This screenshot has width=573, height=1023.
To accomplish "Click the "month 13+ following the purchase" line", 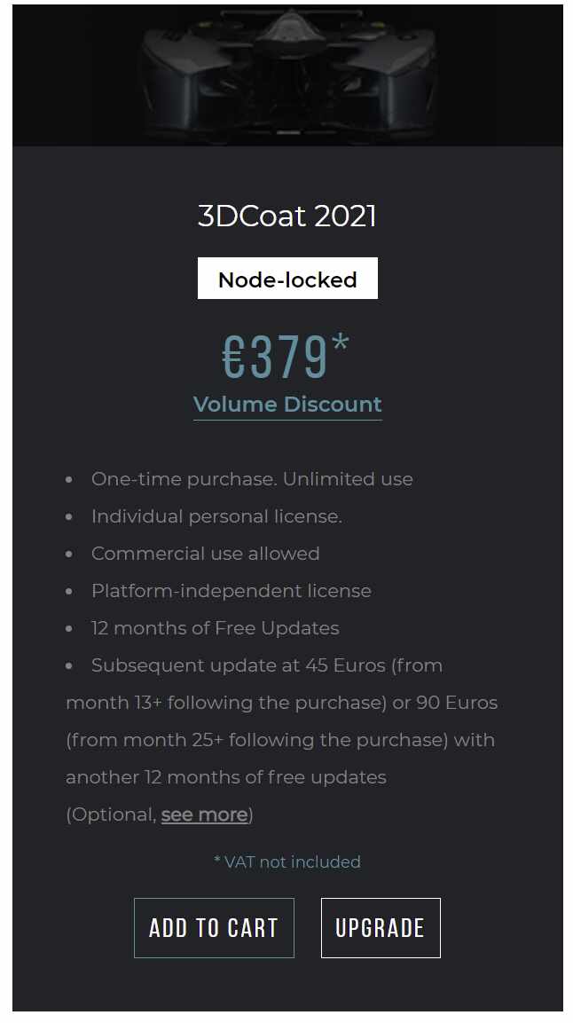I will pyautogui.click(x=222, y=703).
